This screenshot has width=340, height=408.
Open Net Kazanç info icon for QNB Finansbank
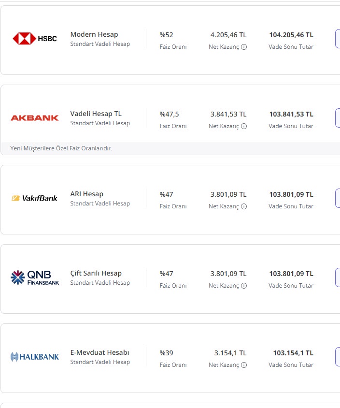tap(244, 286)
